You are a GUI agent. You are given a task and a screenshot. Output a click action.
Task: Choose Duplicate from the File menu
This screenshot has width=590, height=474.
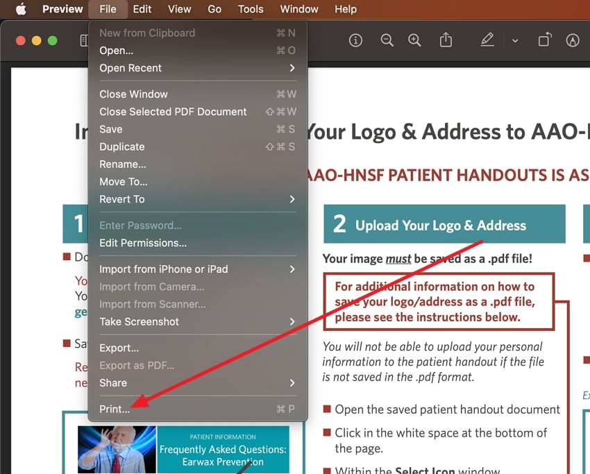[198, 146]
